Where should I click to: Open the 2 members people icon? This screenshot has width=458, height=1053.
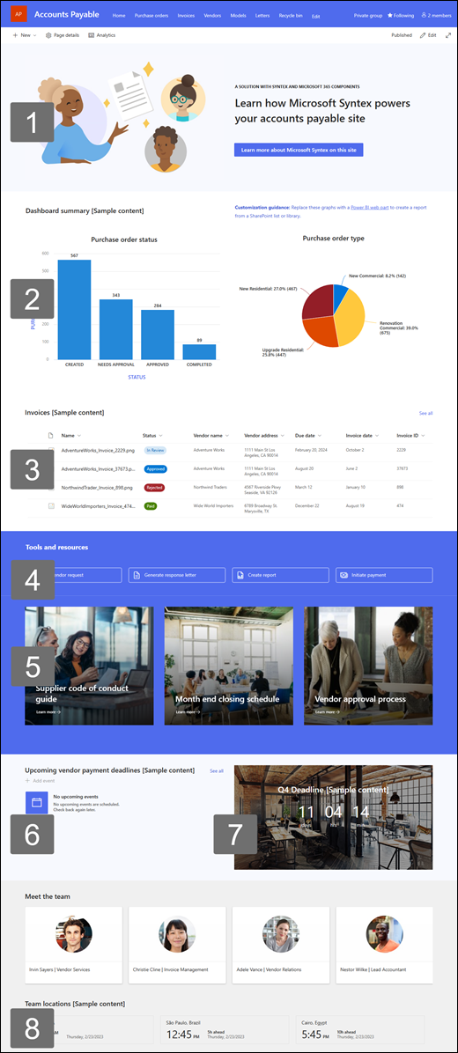pos(424,15)
